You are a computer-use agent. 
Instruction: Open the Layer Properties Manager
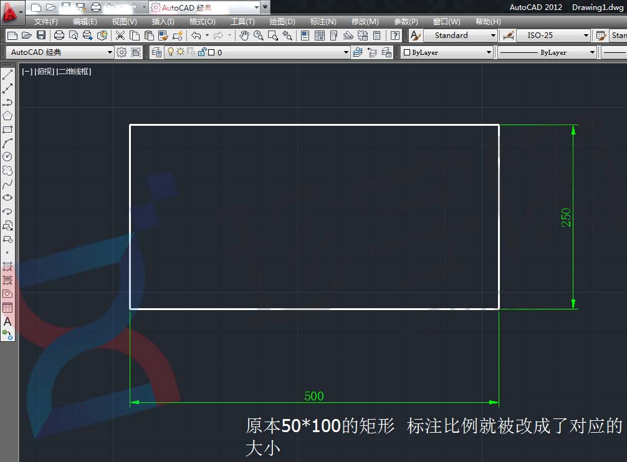click(155, 52)
